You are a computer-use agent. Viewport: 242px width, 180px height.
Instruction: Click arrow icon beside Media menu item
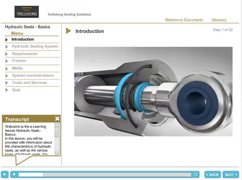(7, 68)
